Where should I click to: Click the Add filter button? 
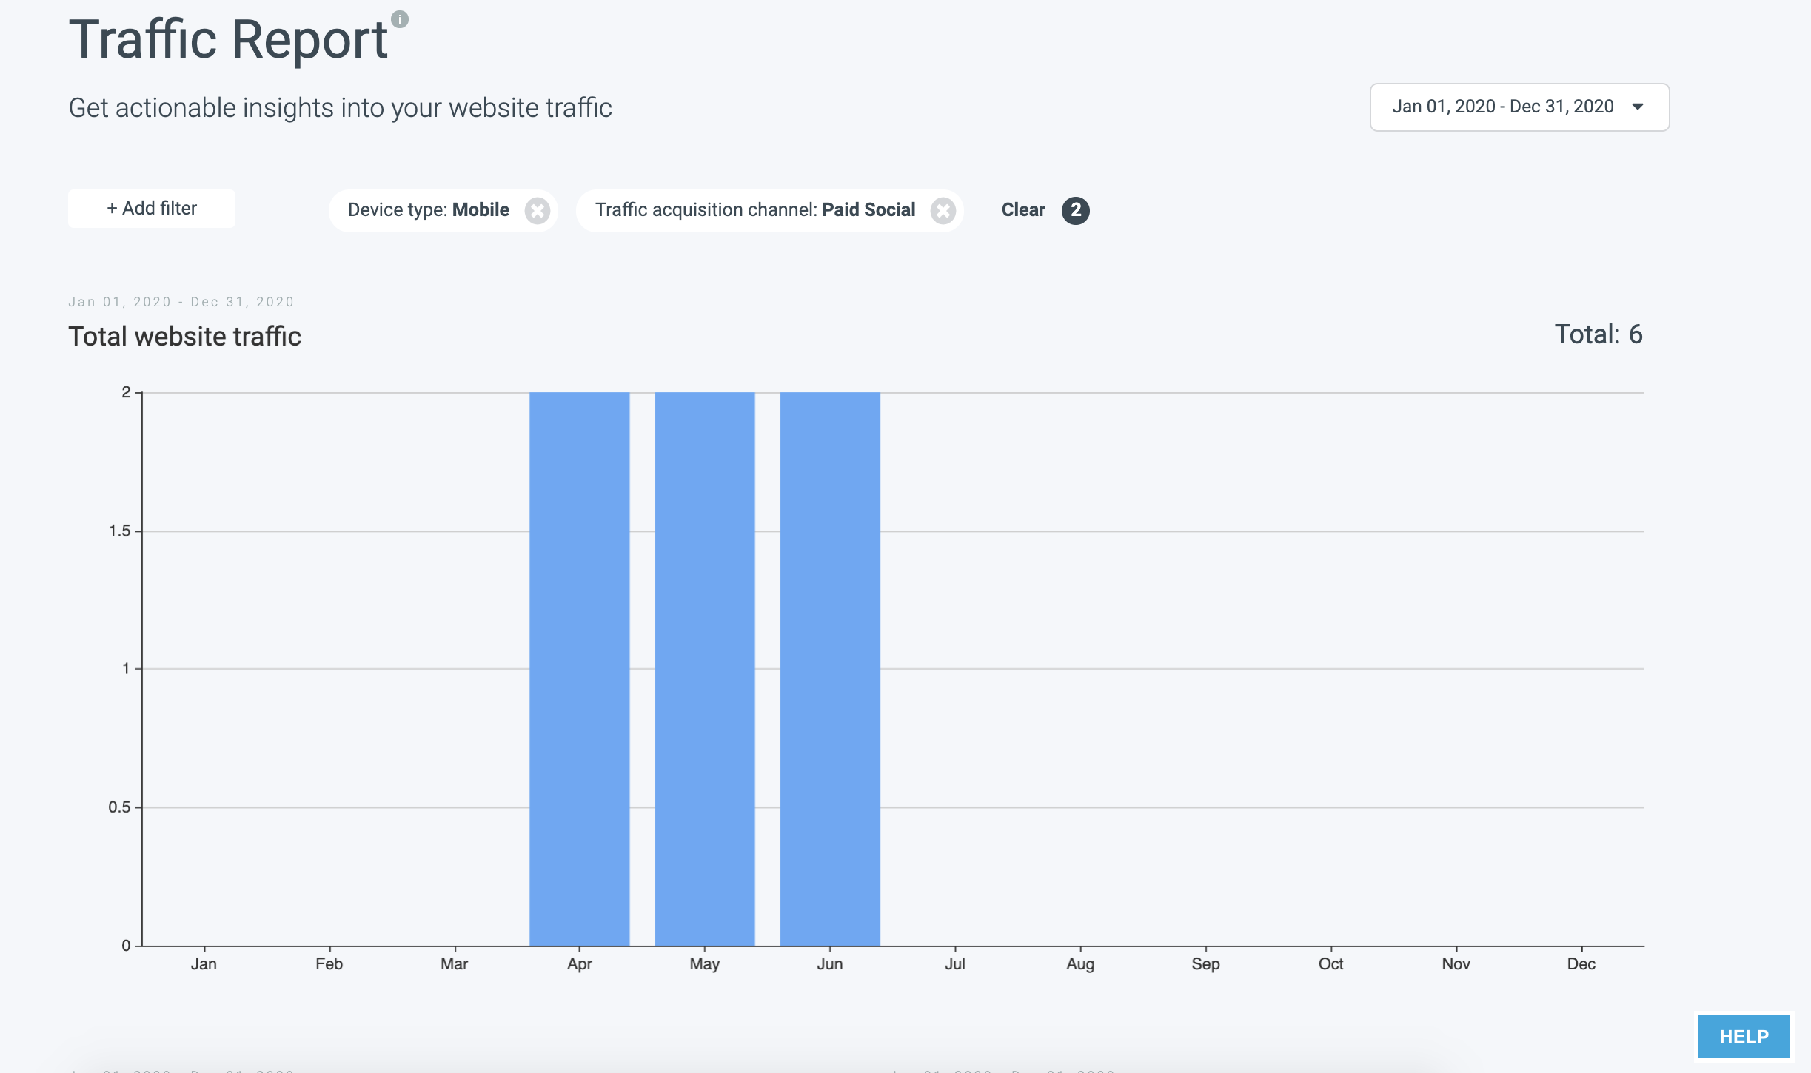coord(152,209)
